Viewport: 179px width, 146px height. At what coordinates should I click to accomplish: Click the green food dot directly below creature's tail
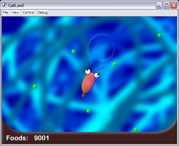coord(88,111)
